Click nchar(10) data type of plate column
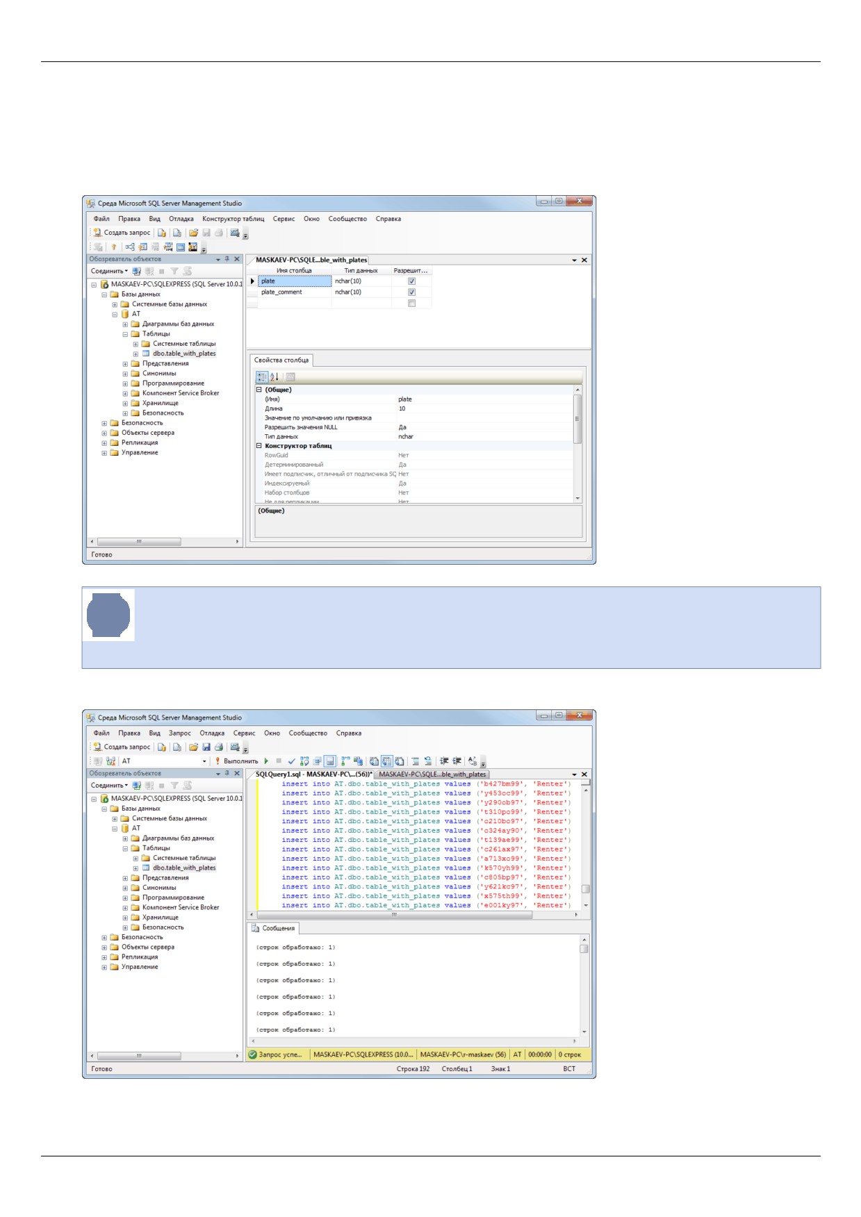This screenshot has width=861, height=1217. click(361, 281)
